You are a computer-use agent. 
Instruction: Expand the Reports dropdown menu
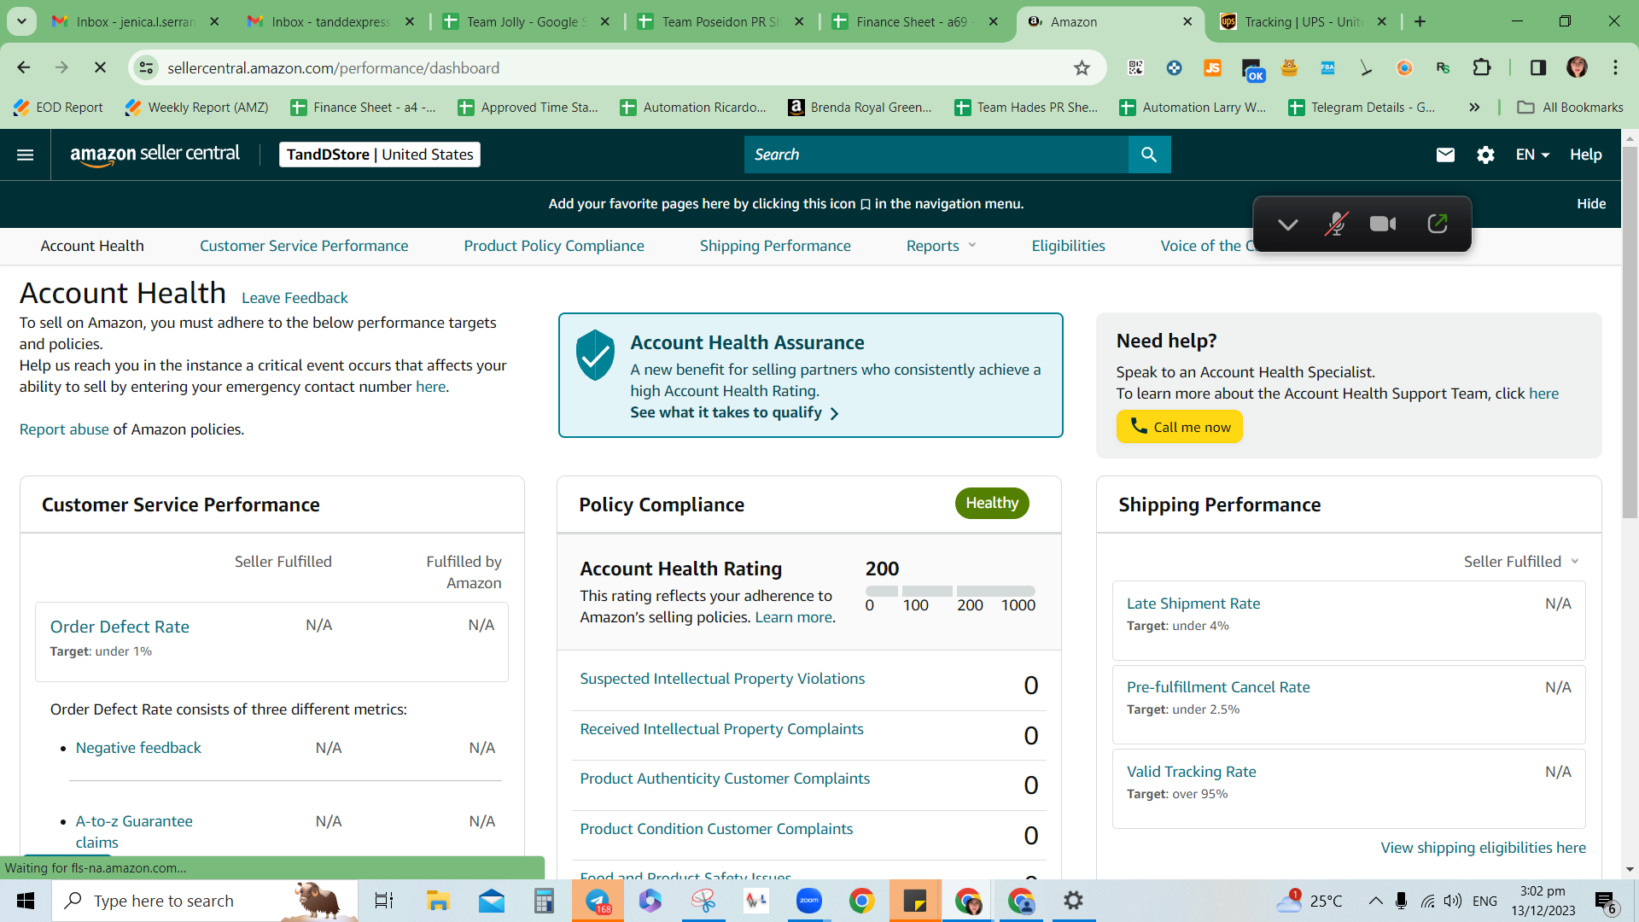(x=941, y=246)
